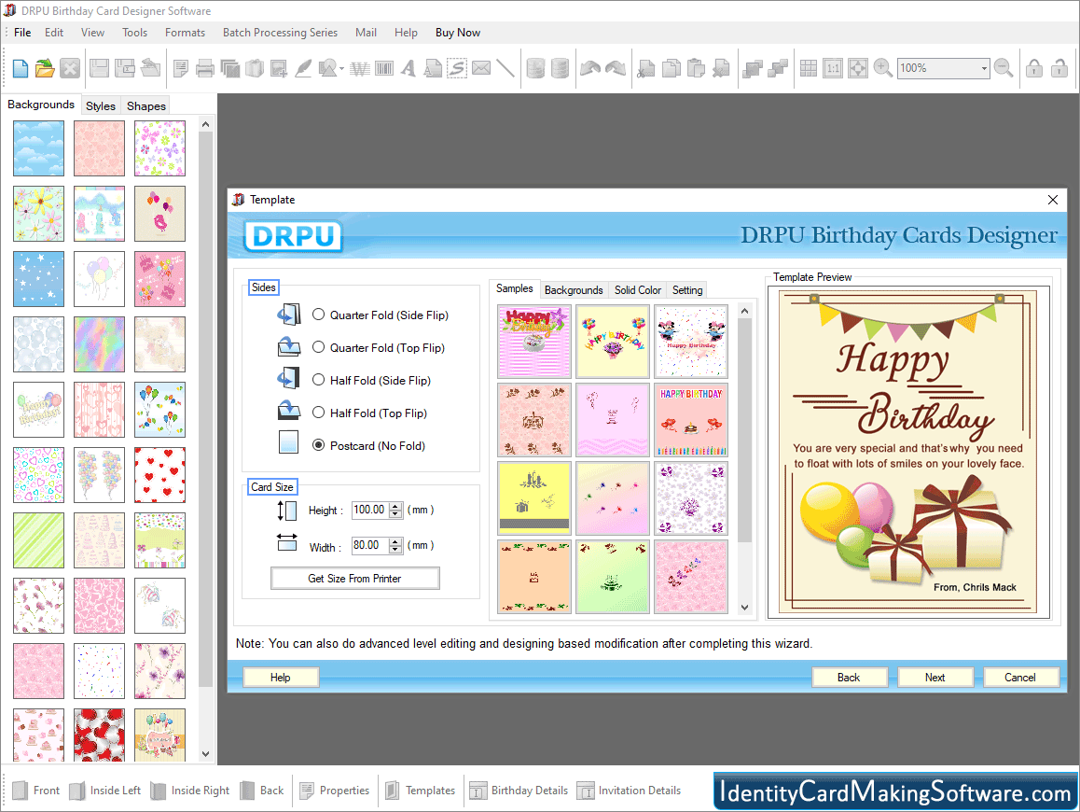
Task: Open the Formats menu
Action: tap(186, 33)
